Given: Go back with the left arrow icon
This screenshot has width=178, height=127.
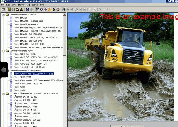Looking at the screenshot, I should pyautogui.click(x=68, y=9).
